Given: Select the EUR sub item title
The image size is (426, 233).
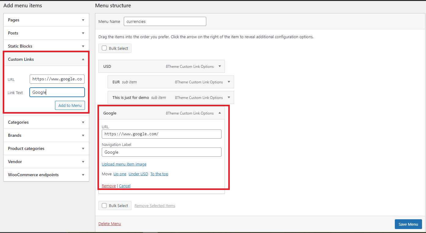Looking at the screenshot, I should coord(116,82).
